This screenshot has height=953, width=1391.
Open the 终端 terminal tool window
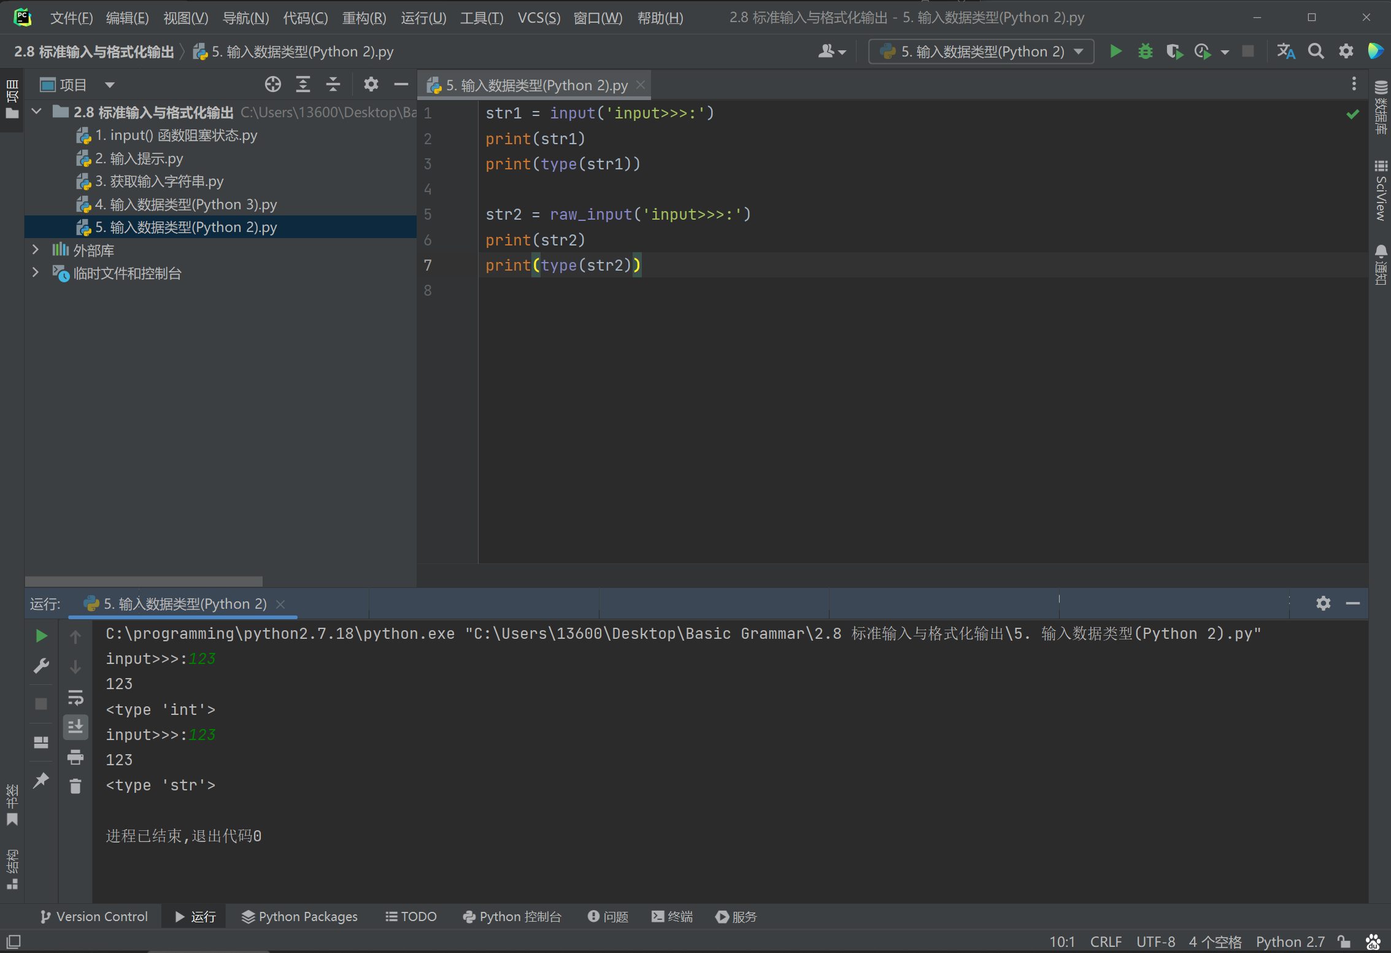coord(671,916)
